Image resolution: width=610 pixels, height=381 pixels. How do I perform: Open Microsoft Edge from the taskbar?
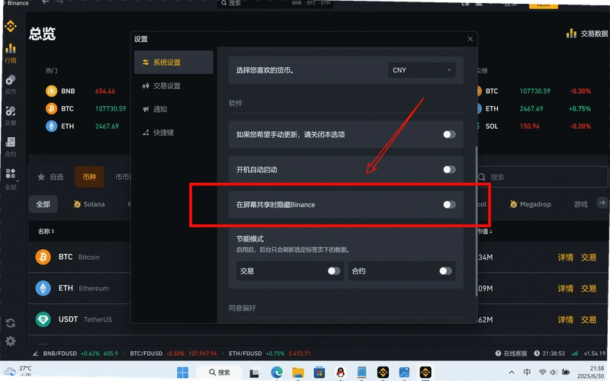click(277, 373)
